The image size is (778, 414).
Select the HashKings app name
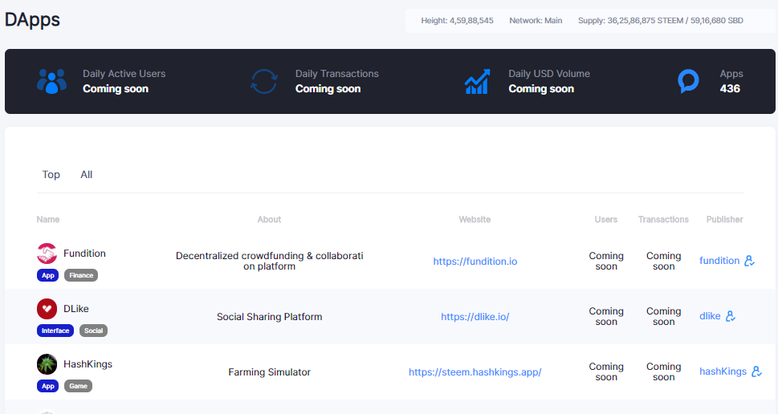click(88, 364)
